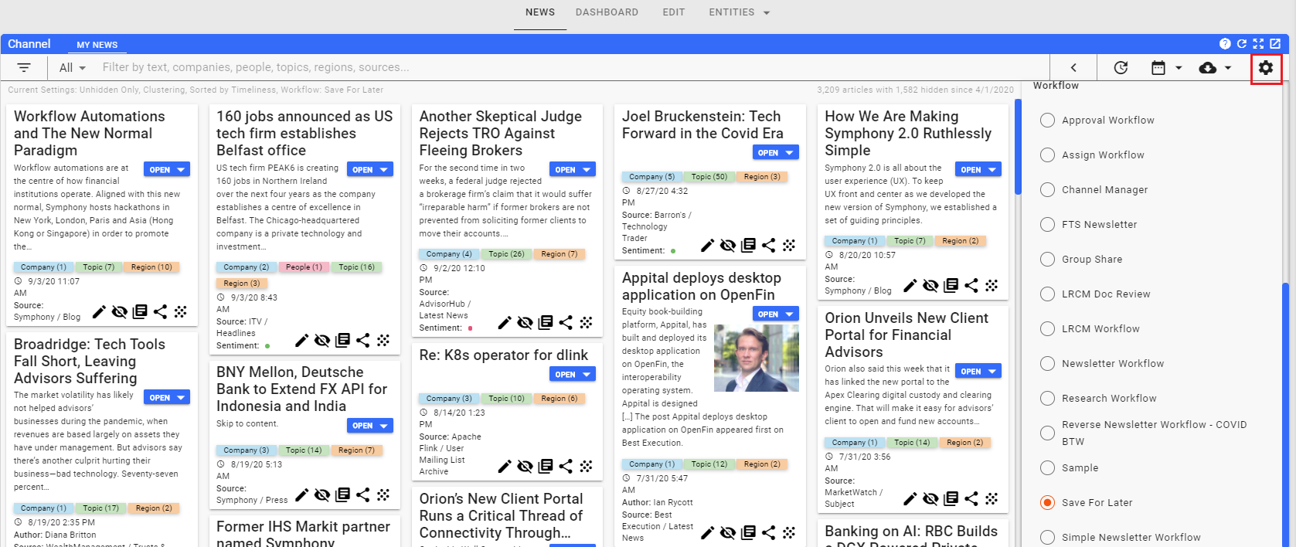The width and height of the screenshot is (1296, 547).
Task: Share the Workflow Automations article
Action: pos(160,311)
